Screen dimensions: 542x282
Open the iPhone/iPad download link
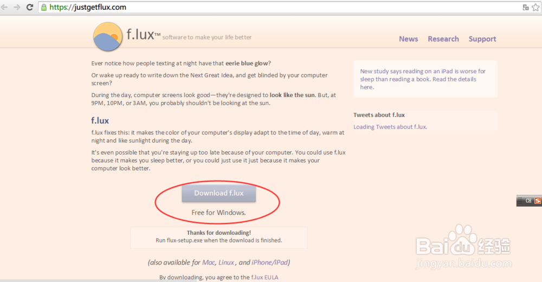tap(269, 262)
